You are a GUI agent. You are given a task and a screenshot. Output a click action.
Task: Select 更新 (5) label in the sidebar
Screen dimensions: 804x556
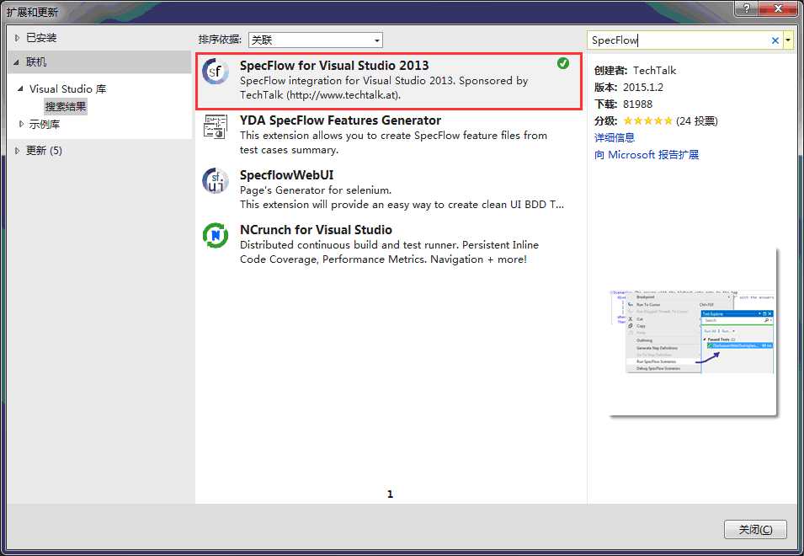click(x=44, y=150)
